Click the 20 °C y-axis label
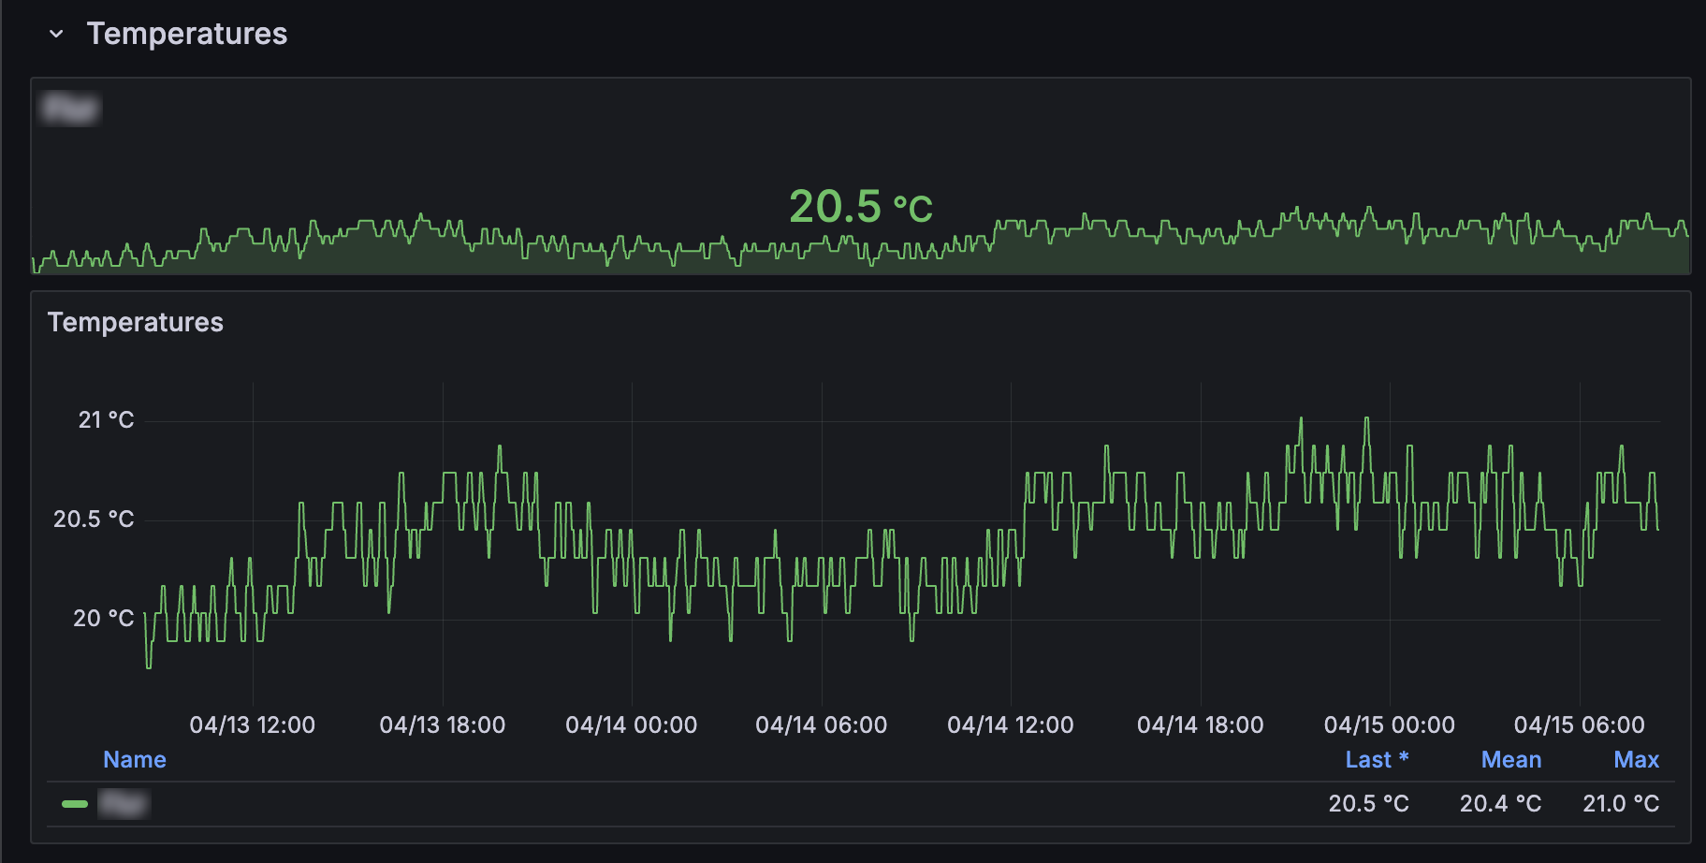 pyautogui.click(x=103, y=619)
